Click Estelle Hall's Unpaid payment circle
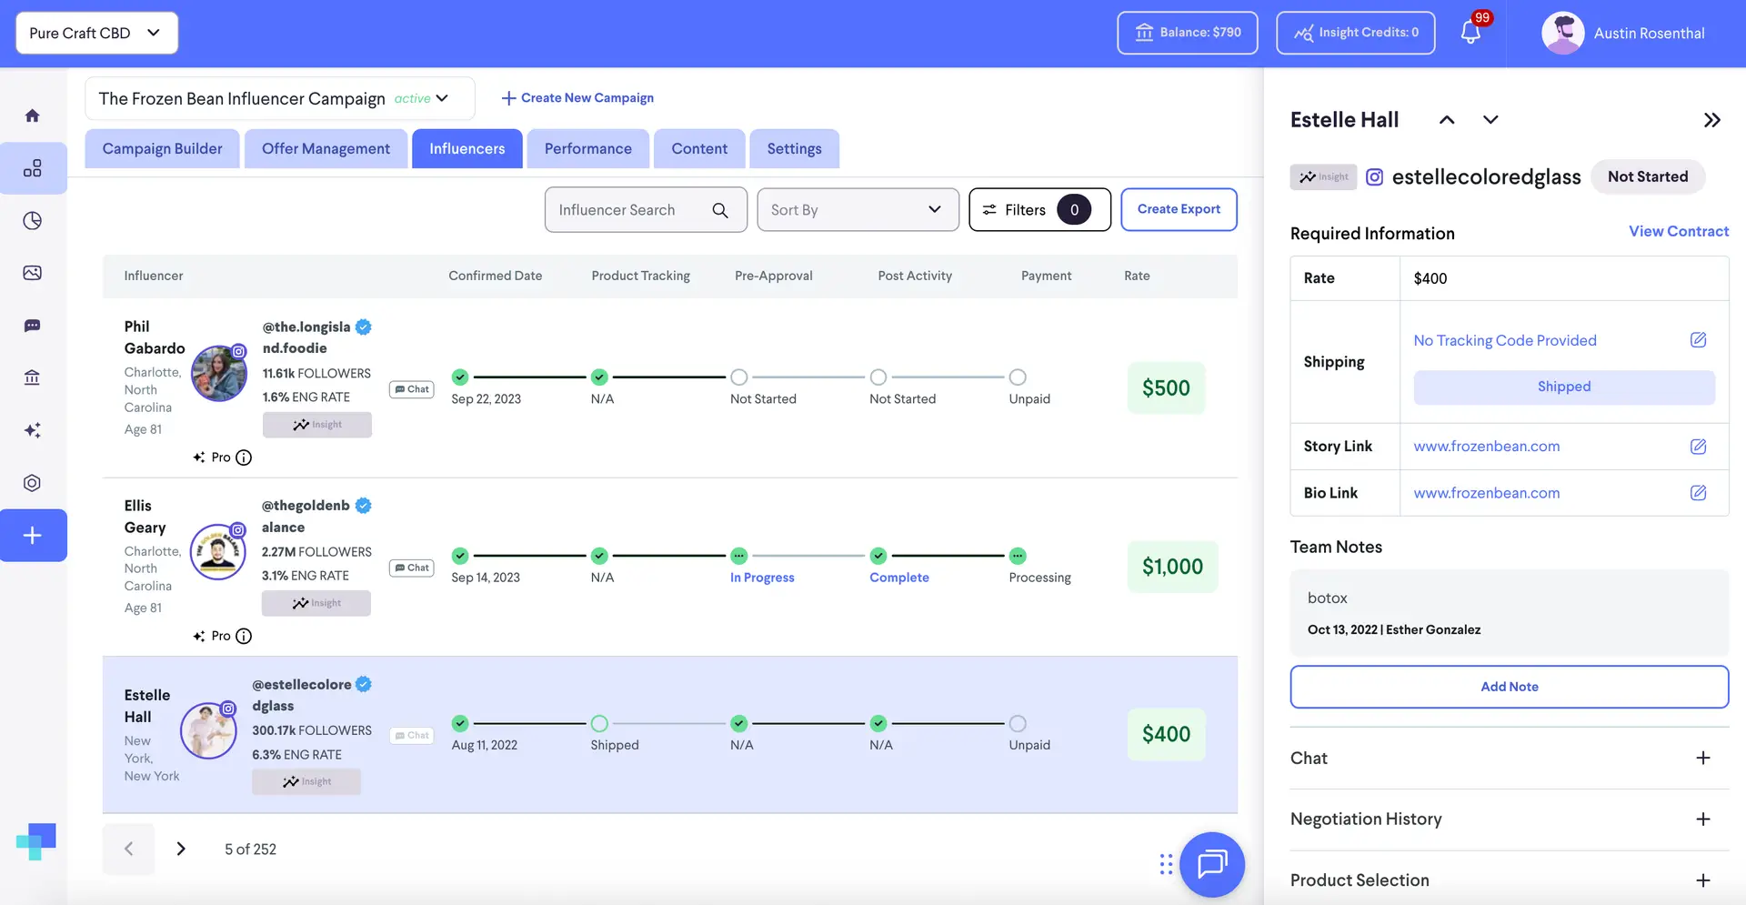 point(1018,724)
